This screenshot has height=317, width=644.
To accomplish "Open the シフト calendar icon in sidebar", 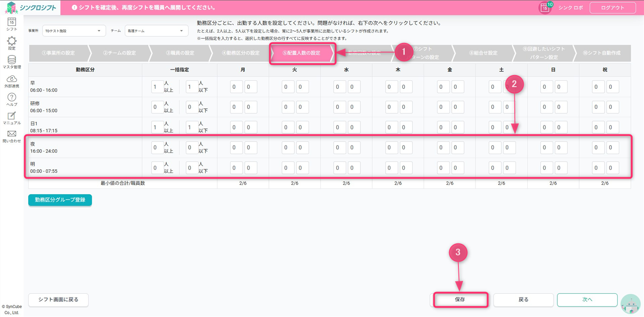I will [x=12, y=22].
